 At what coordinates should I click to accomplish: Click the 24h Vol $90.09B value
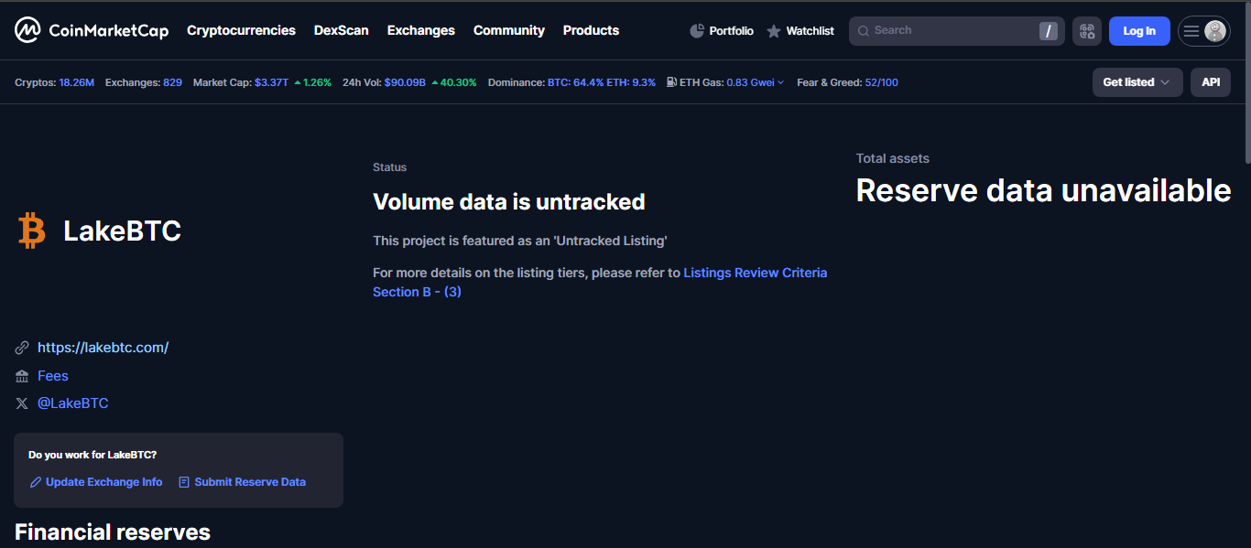point(405,82)
